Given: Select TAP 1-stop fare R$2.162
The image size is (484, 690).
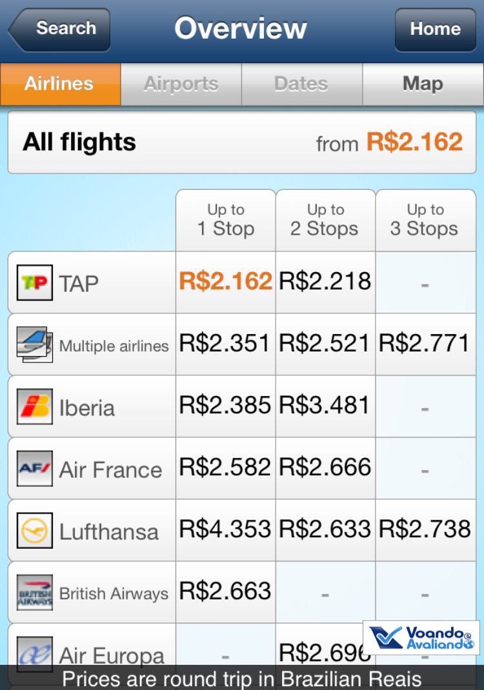Looking at the screenshot, I should click(x=225, y=282).
